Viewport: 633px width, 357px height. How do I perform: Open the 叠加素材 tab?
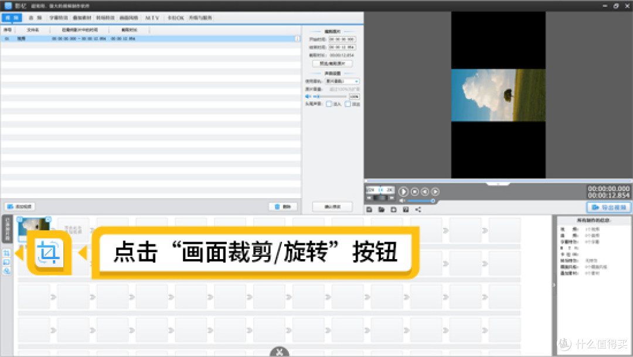82,18
